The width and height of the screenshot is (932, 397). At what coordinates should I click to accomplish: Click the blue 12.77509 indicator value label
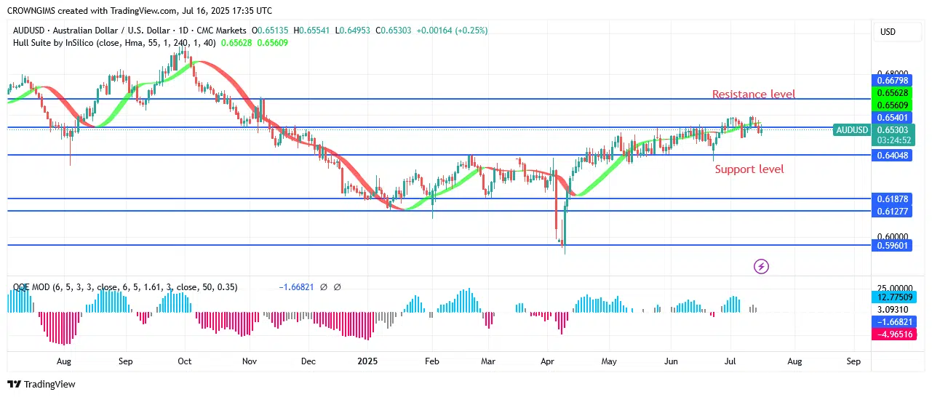893,297
